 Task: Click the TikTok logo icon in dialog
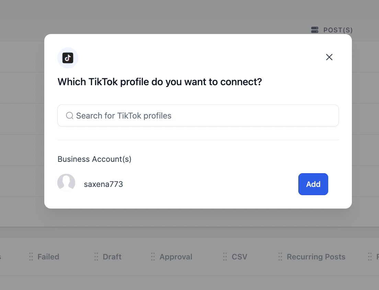coord(68,58)
